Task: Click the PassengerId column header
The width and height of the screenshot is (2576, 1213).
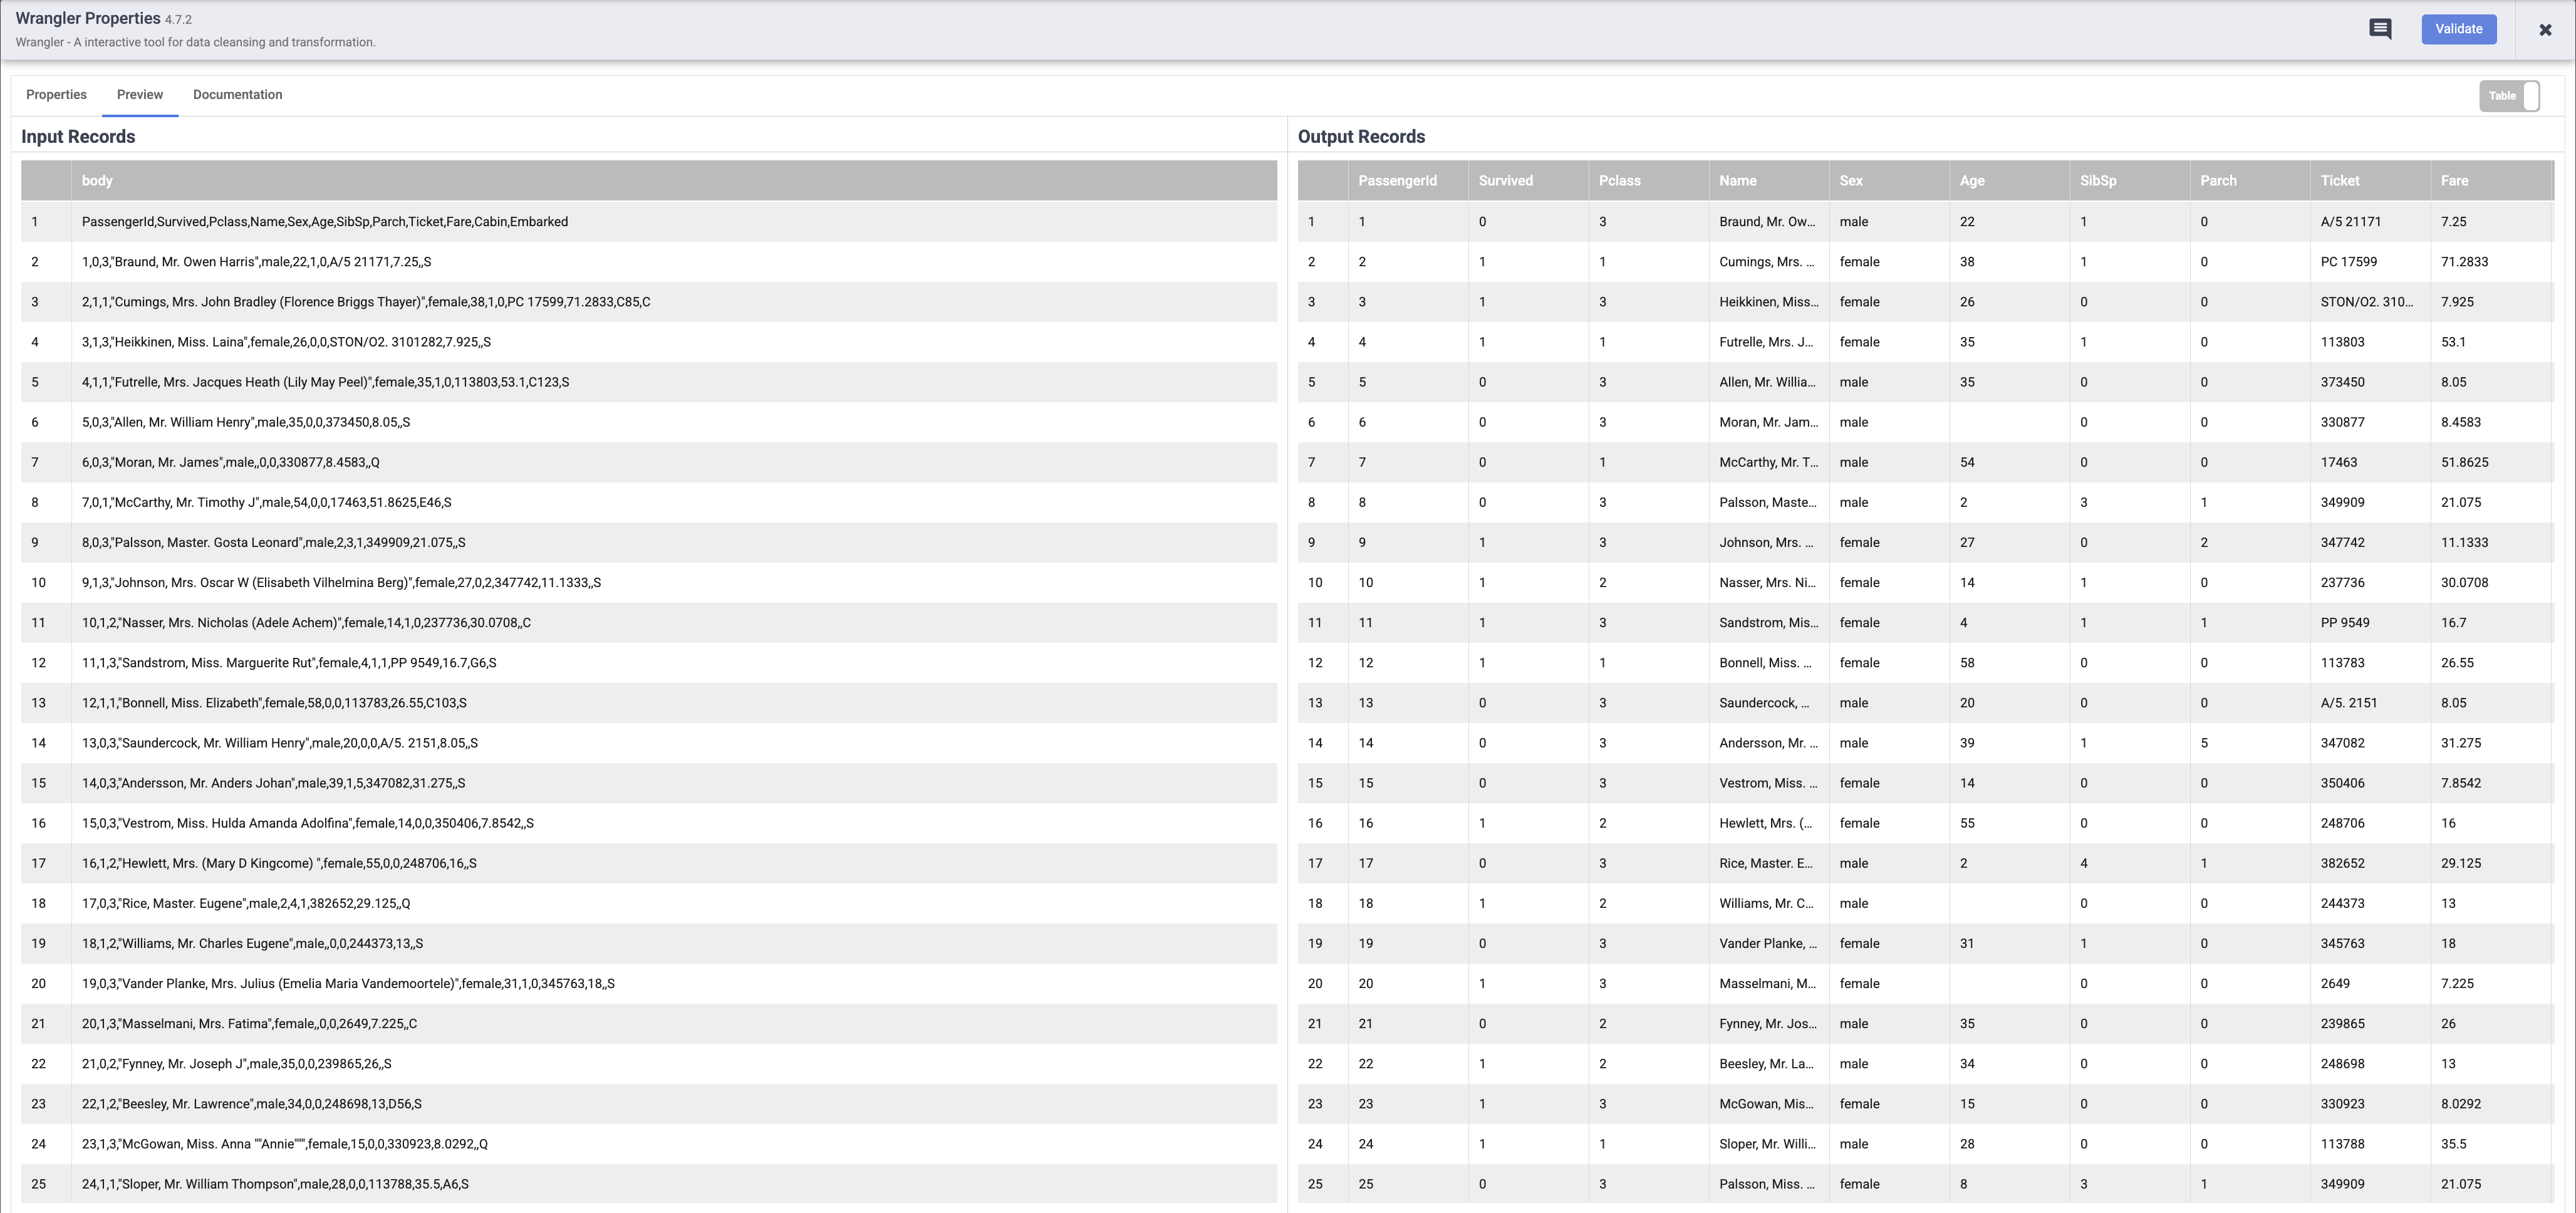Action: [x=1397, y=181]
